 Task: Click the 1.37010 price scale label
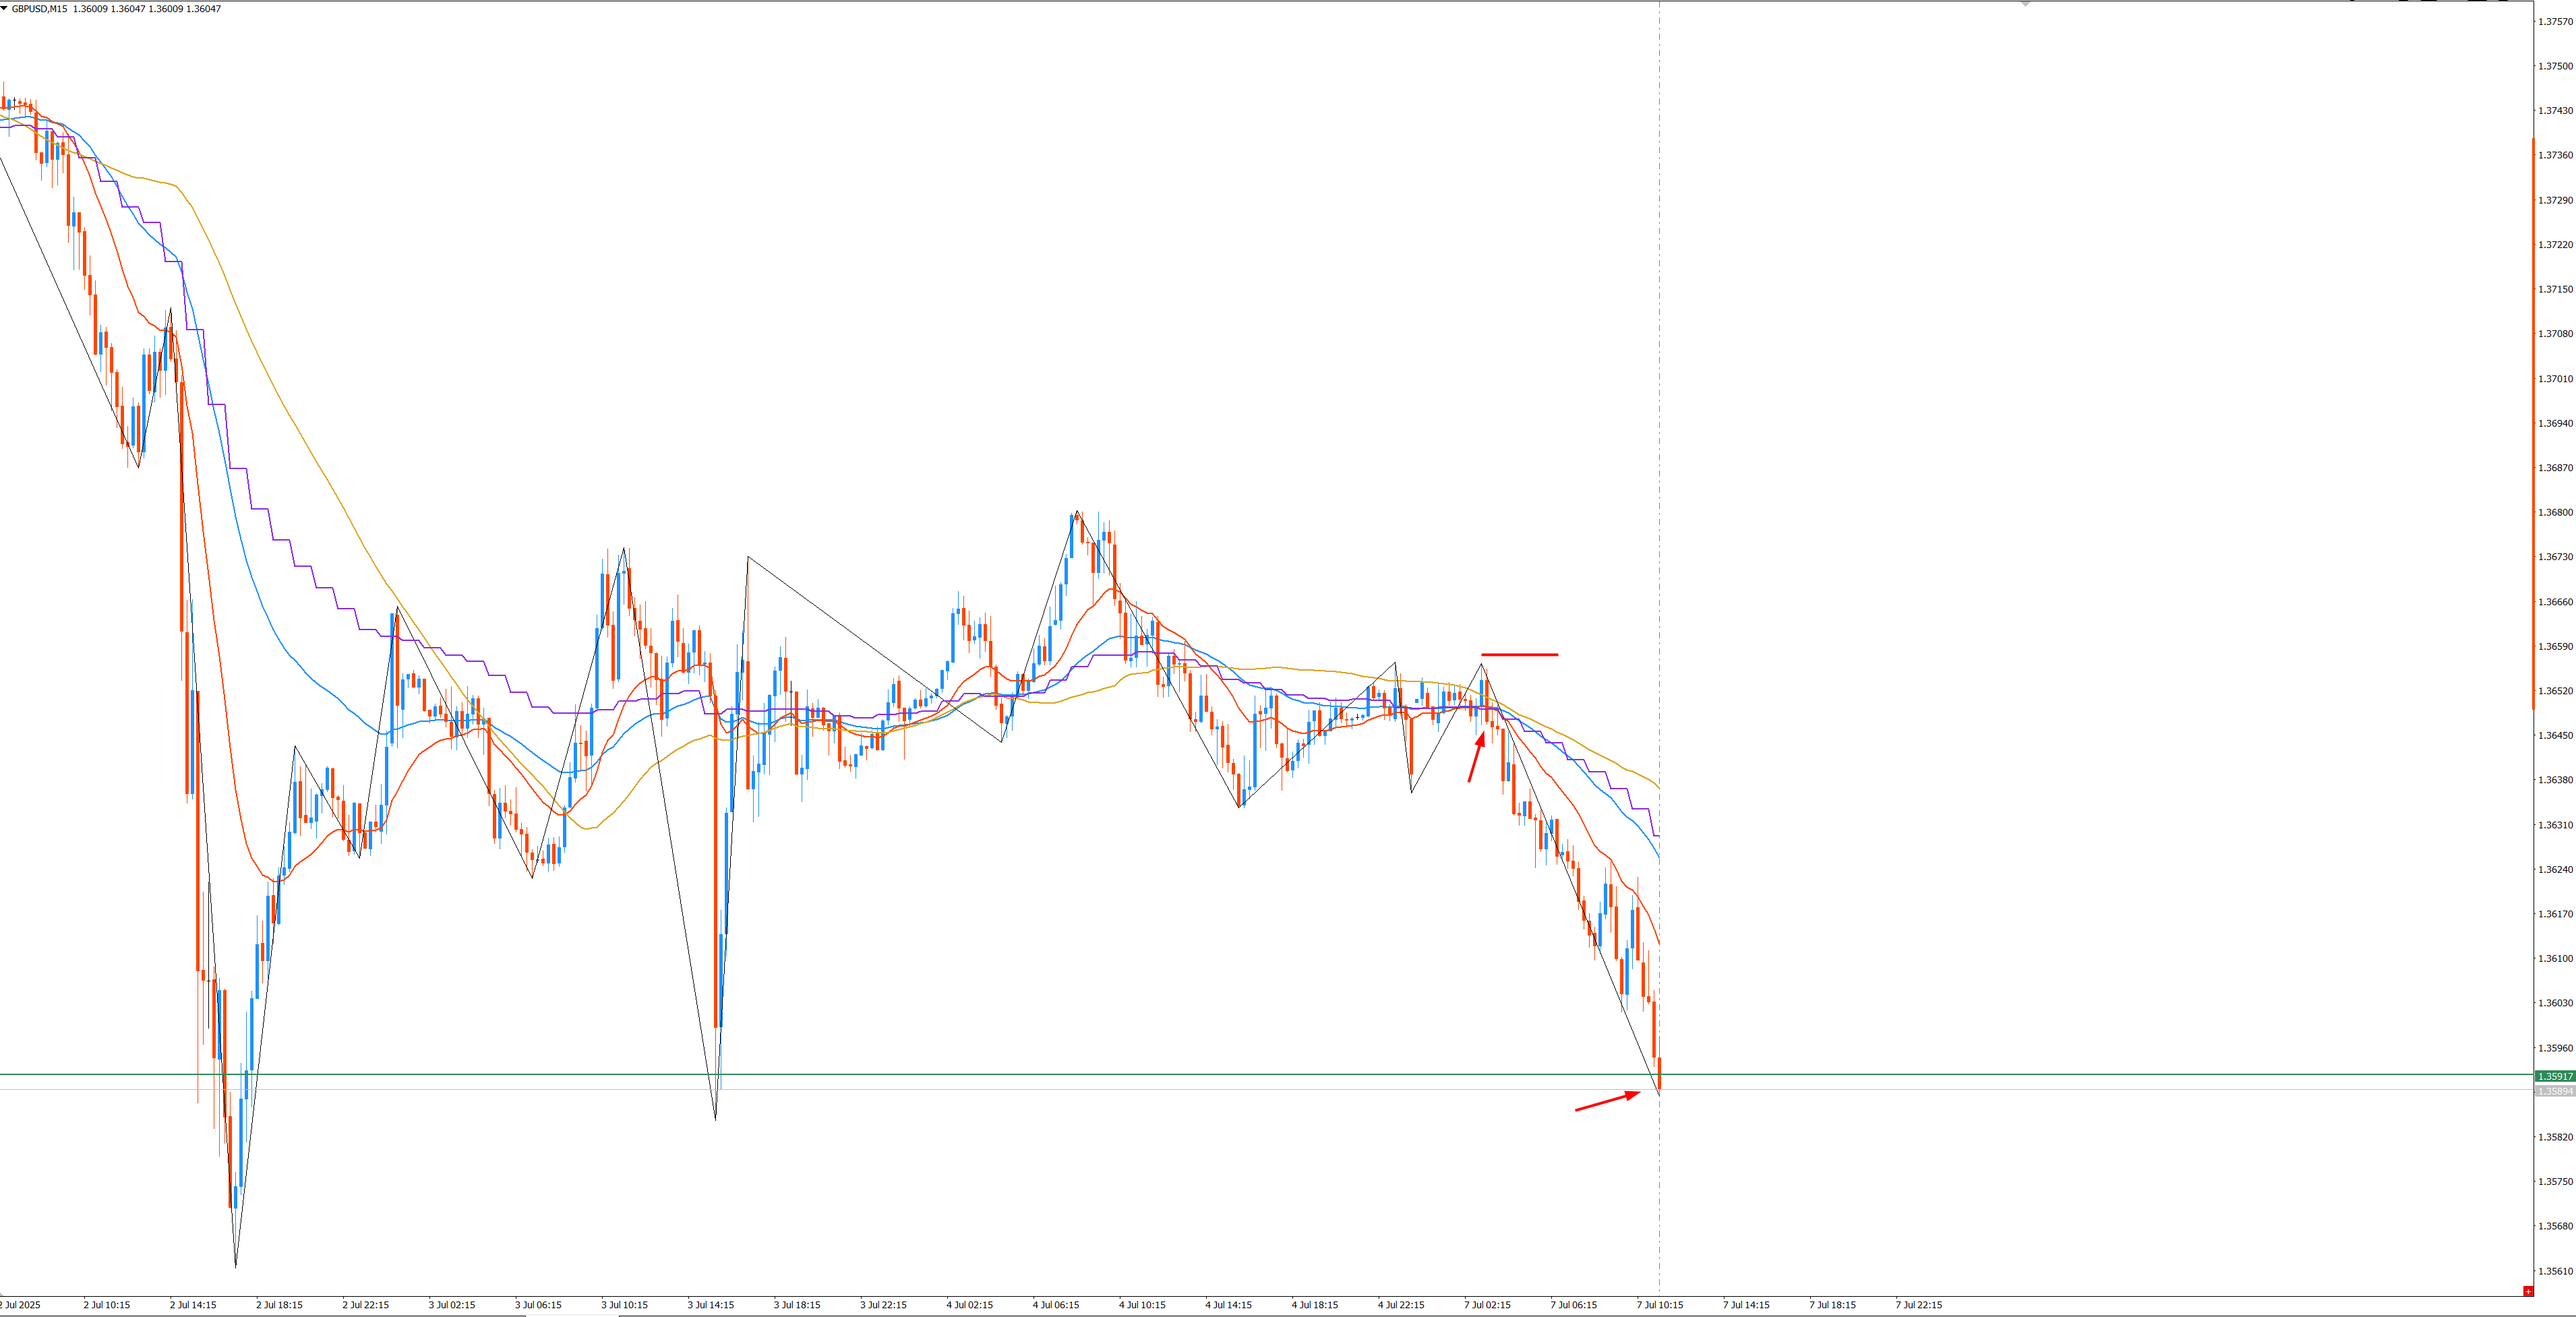(x=2555, y=378)
